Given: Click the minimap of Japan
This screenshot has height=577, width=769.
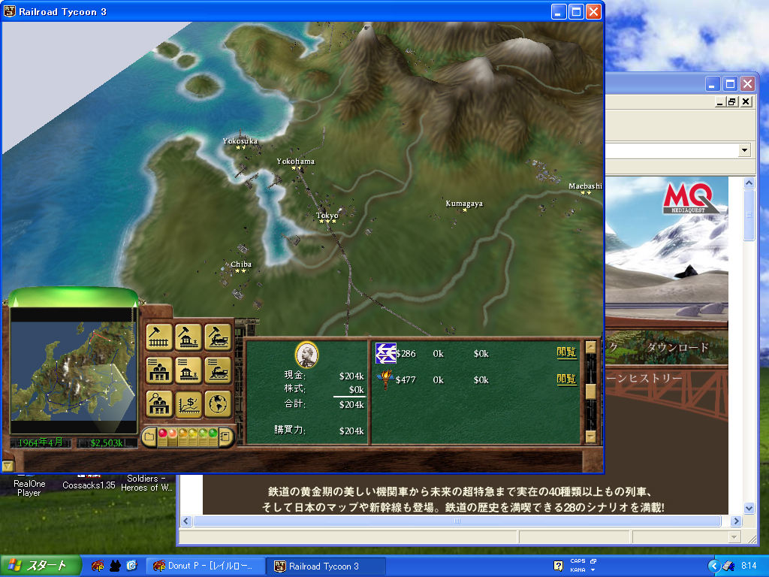Looking at the screenshot, I should [73, 371].
